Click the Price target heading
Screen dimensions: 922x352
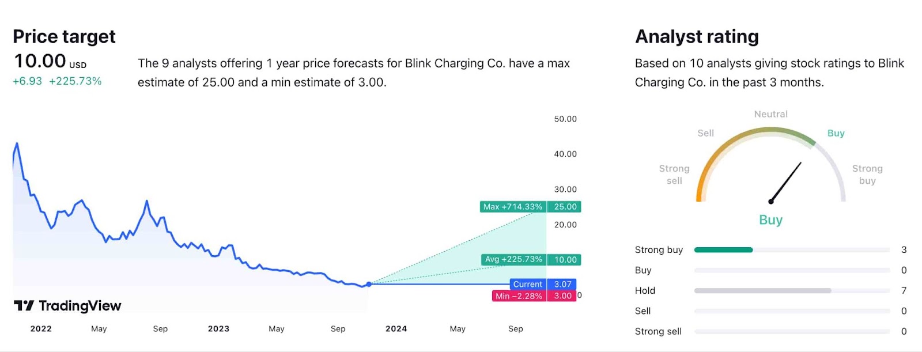64,36
